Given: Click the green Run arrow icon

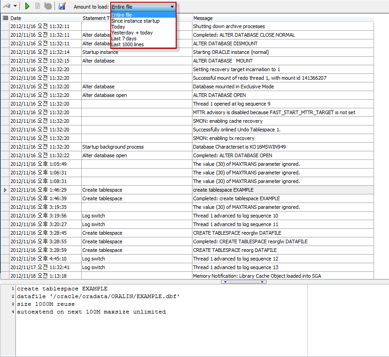Looking at the screenshot, I should click(x=27, y=6).
